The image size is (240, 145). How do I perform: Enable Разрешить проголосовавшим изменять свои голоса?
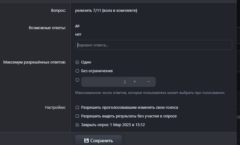pyautogui.click(x=78, y=108)
